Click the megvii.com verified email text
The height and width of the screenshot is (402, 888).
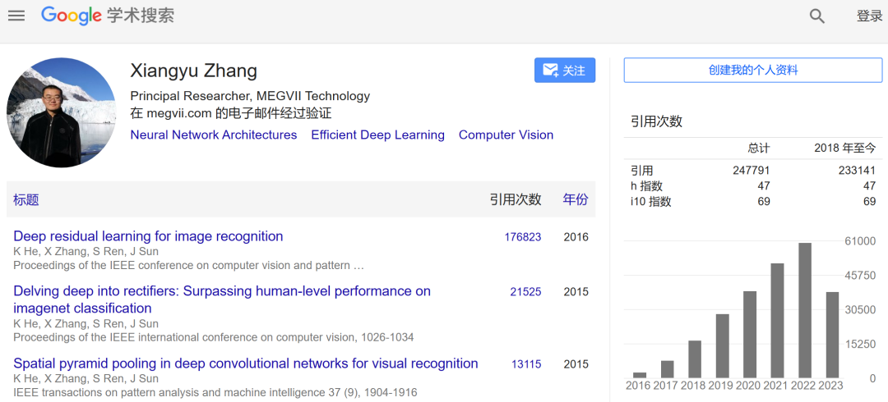coord(231,114)
